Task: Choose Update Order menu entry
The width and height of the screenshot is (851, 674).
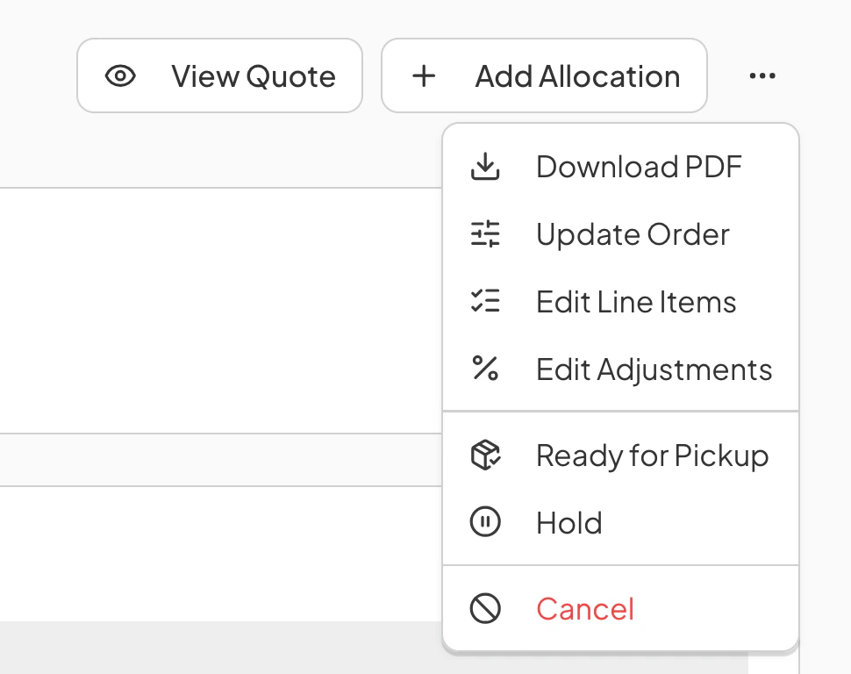Action: point(621,234)
